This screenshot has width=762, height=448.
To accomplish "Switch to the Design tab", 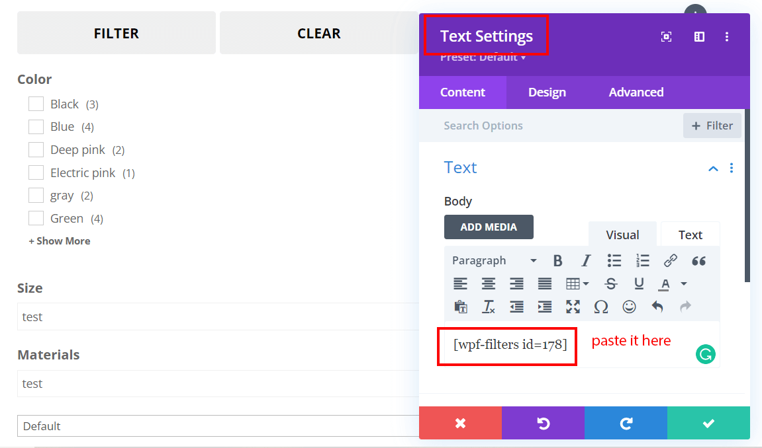I will tap(548, 92).
